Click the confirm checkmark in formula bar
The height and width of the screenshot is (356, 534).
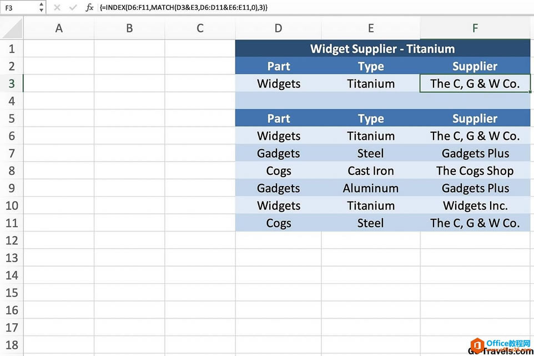[x=73, y=7]
